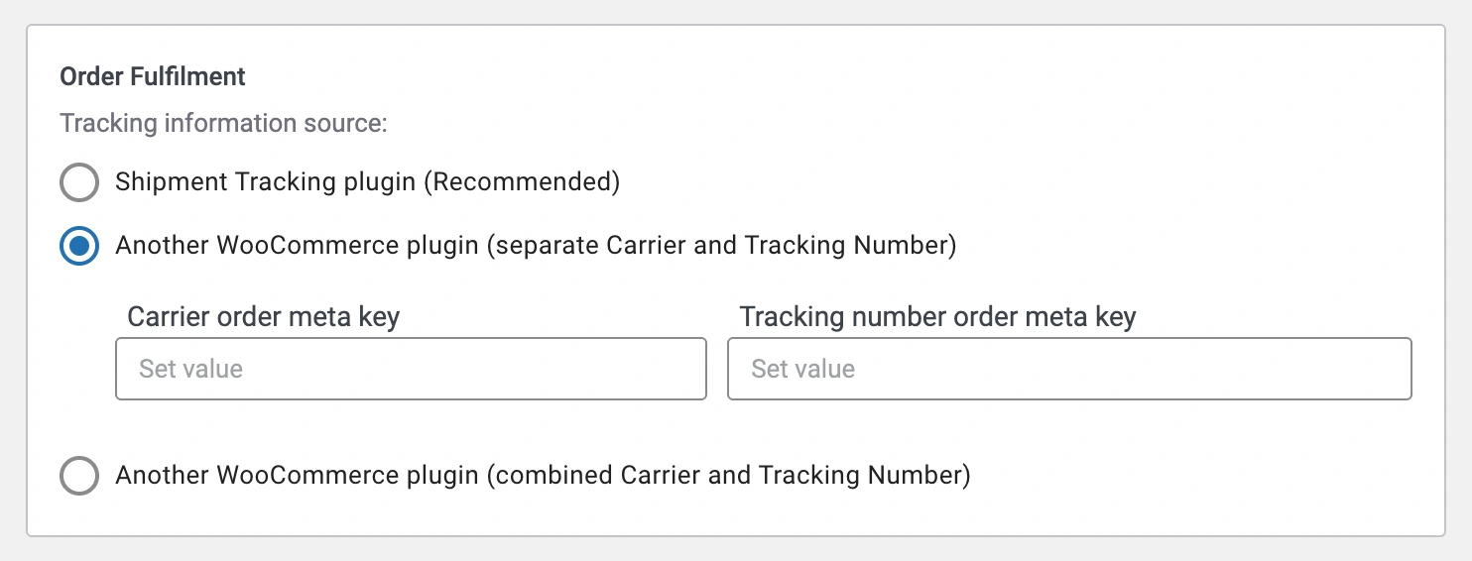Click the 'Order Fulfilment' section heading
This screenshot has height=561, width=1472.
[153, 76]
